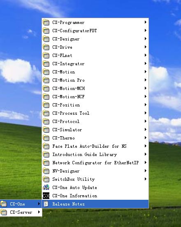
Task: Click the CX-Designer folder icon
Action: [46, 39]
